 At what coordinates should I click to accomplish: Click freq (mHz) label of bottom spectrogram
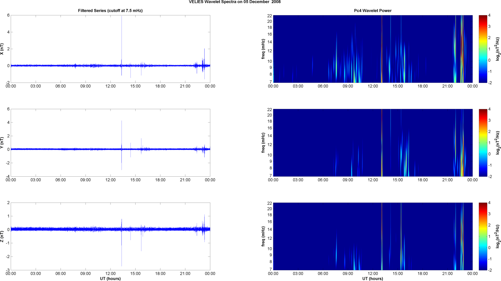263,236
